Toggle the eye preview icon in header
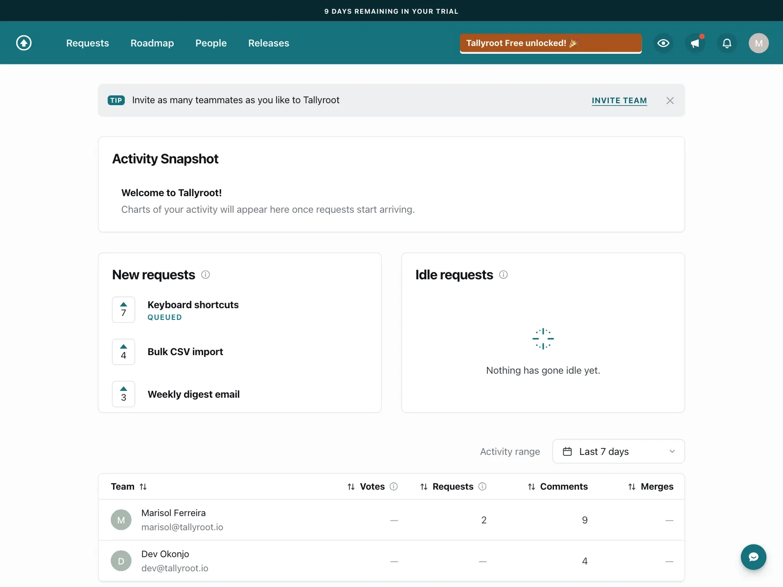 [663, 43]
